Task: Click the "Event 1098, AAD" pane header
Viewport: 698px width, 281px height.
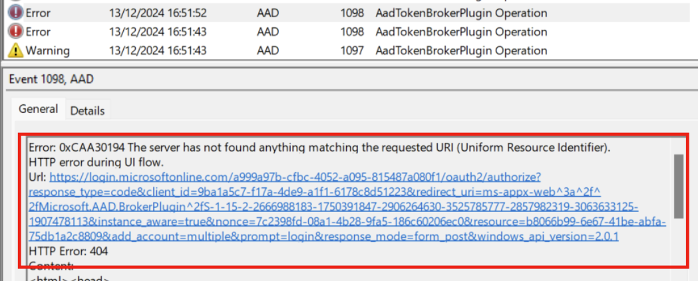Action: click(51, 80)
